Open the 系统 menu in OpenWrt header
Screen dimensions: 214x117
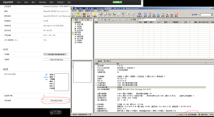coord(26,2)
